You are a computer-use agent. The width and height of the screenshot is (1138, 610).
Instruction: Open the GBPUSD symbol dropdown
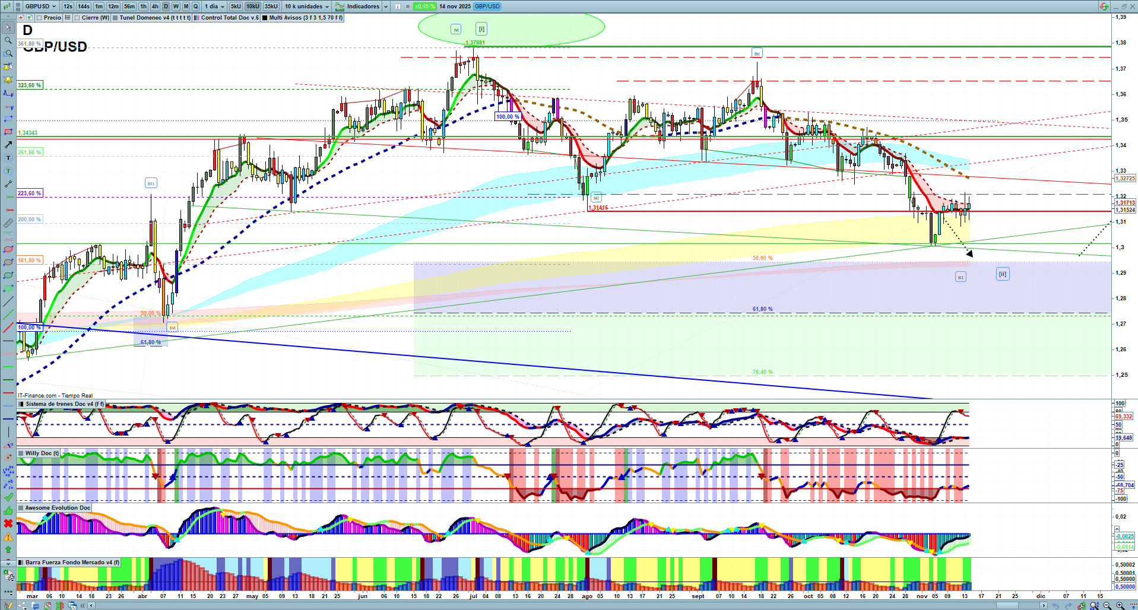click(x=40, y=7)
